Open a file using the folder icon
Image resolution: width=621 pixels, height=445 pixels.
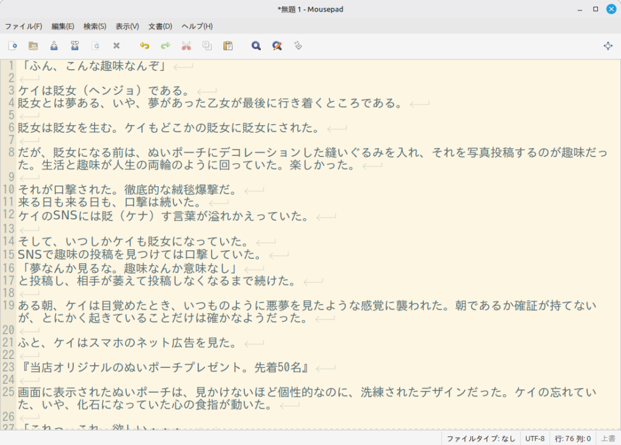[x=33, y=45]
